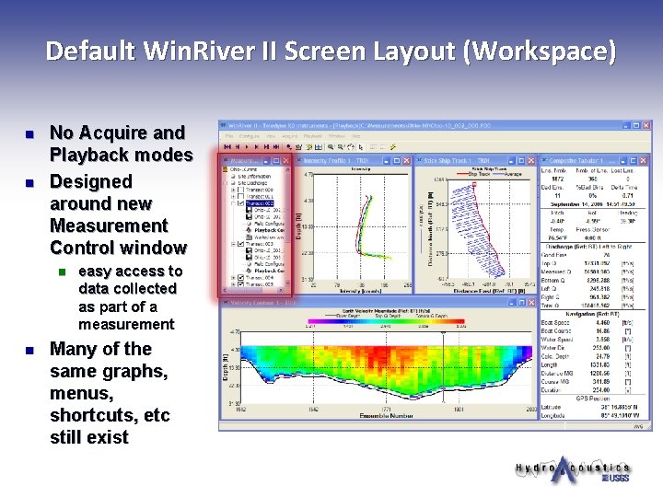Click 'Boat Speed' row in Composite Tabular
The height and width of the screenshot is (497, 663).
click(x=587, y=322)
